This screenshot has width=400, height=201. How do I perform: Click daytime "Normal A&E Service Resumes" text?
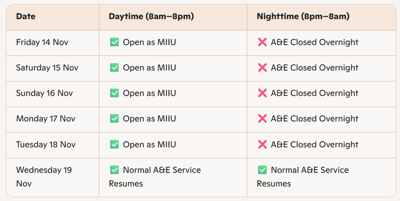click(x=155, y=177)
